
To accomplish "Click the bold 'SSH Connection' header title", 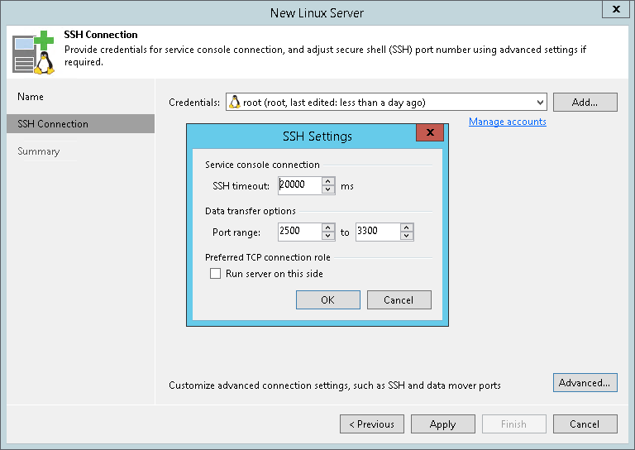I will [101, 35].
